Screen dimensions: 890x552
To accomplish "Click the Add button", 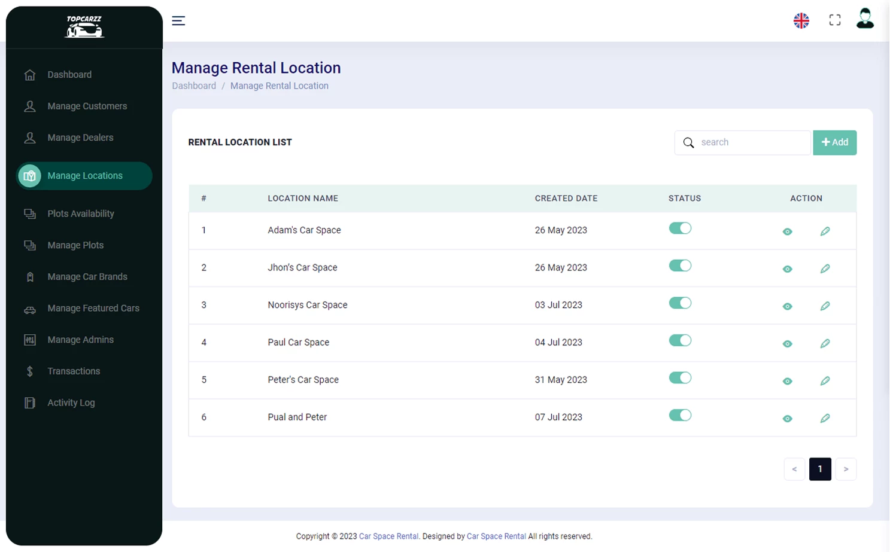I will pos(834,142).
